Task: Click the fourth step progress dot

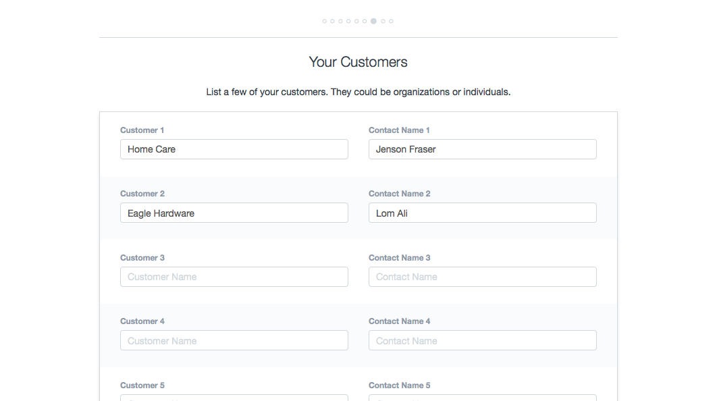Action: 348,21
